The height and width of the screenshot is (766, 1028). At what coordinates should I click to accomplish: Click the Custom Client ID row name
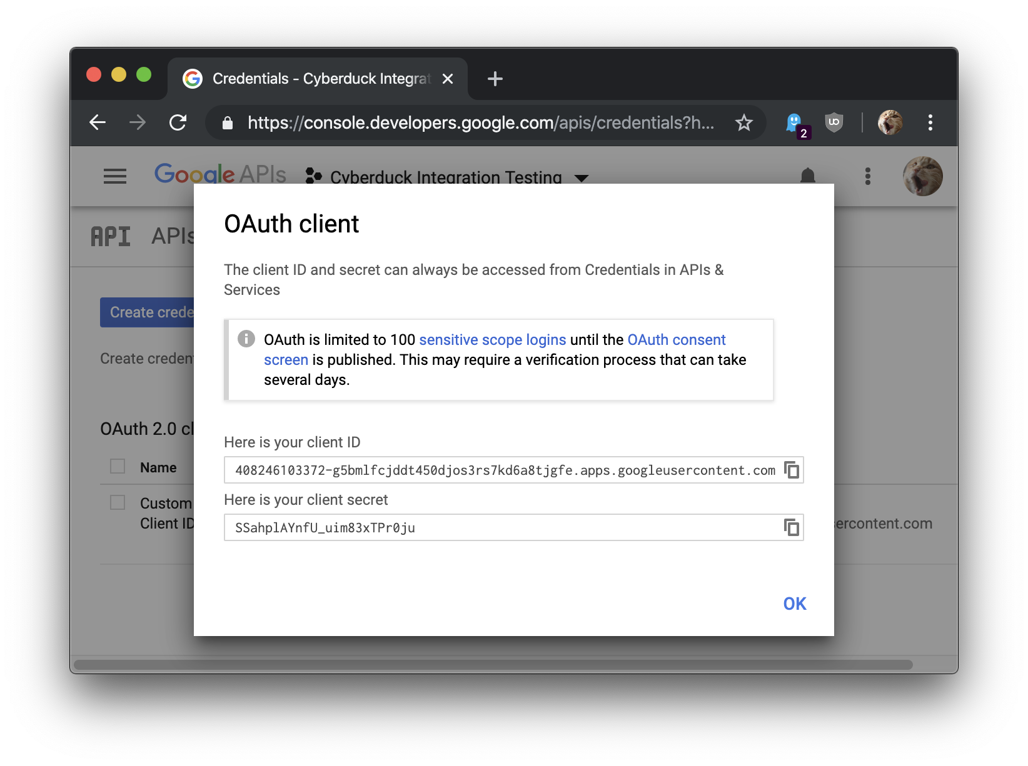pos(167,513)
